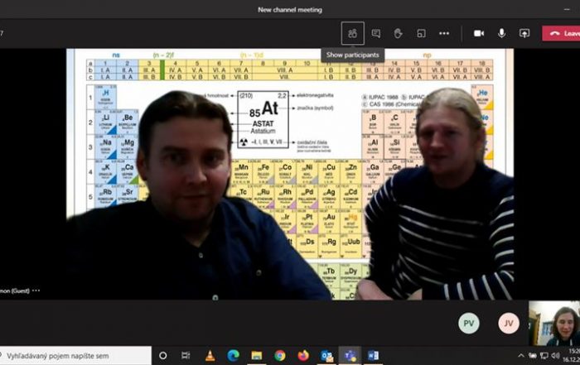This screenshot has height=365, width=580.
Task: Raise your hand in the meeting
Action: [x=398, y=34]
